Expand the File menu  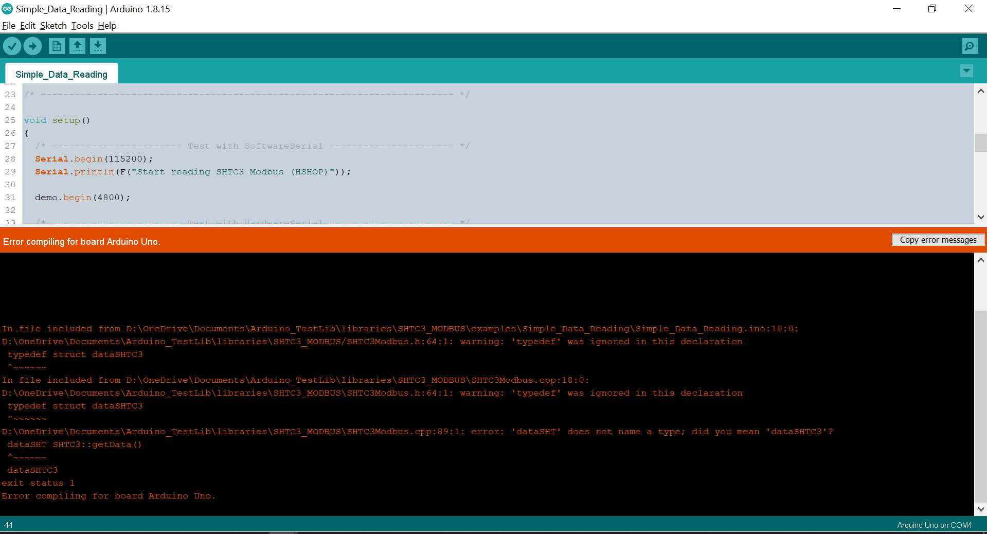coord(8,25)
